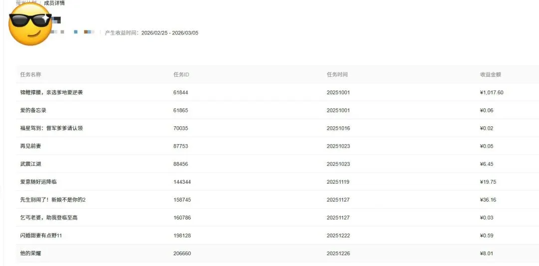Click task ID 206660
The height and width of the screenshot is (266, 539).
coord(182,254)
